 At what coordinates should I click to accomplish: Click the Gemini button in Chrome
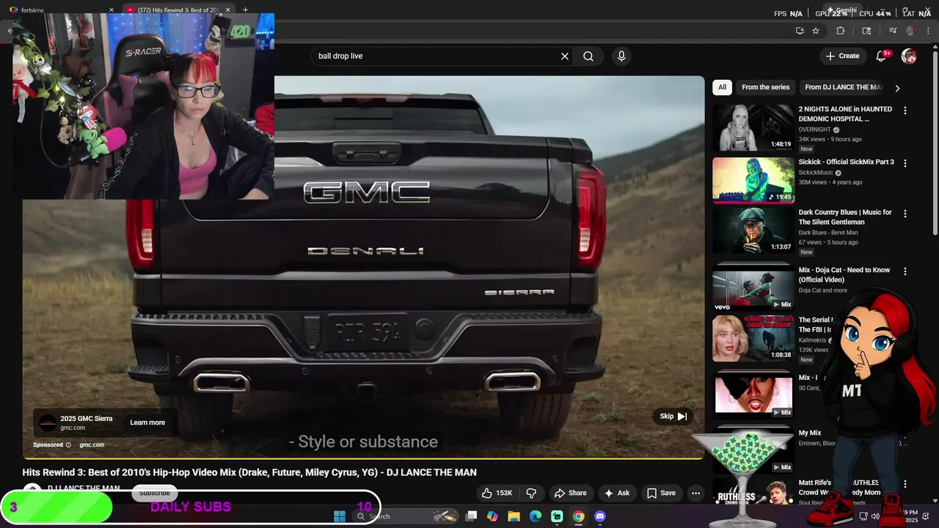[842, 10]
